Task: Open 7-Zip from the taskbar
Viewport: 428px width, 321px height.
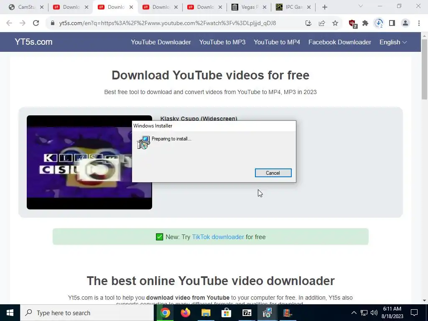Action: tap(247, 313)
